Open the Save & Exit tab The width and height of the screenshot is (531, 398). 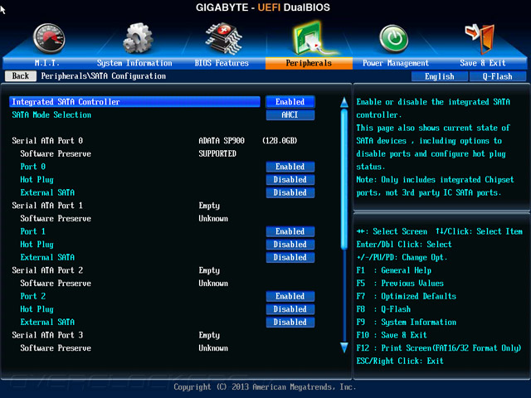483,63
